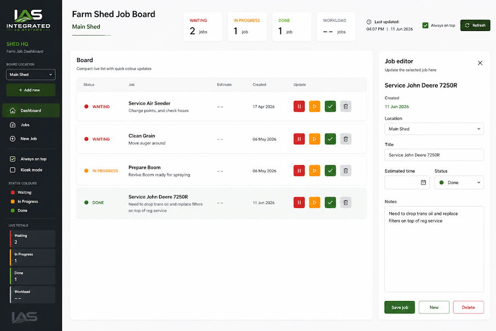496x331 pixels.
Task: Expand Location dropdown in Job editor
Action: (434, 129)
